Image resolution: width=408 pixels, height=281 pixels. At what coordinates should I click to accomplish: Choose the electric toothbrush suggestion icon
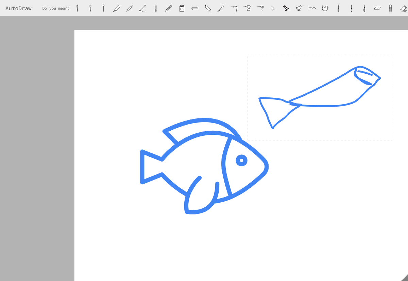pyautogui.click(x=364, y=8)
